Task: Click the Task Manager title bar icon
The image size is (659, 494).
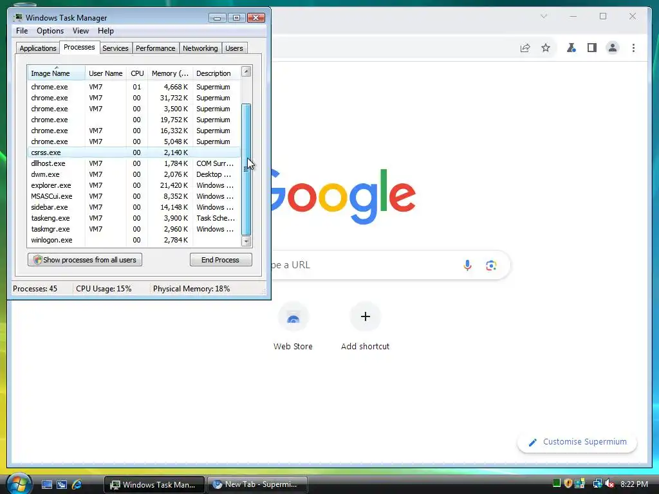Action: [x=17, y=17]
